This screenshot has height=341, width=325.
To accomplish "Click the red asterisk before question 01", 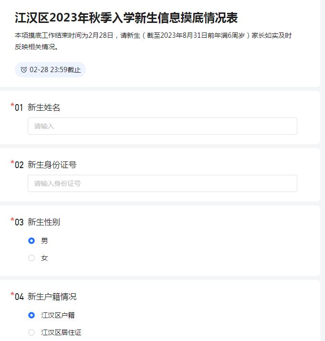I will [12, 105].
